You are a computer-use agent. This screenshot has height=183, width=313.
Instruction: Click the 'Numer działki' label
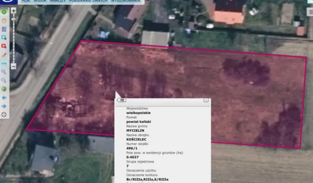pos(137,144)
